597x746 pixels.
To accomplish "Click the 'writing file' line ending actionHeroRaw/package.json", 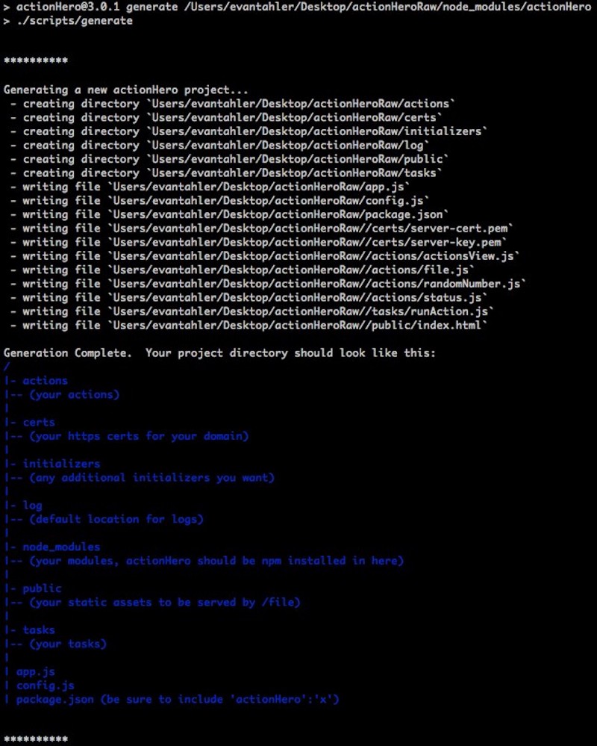I will point(229,214).
